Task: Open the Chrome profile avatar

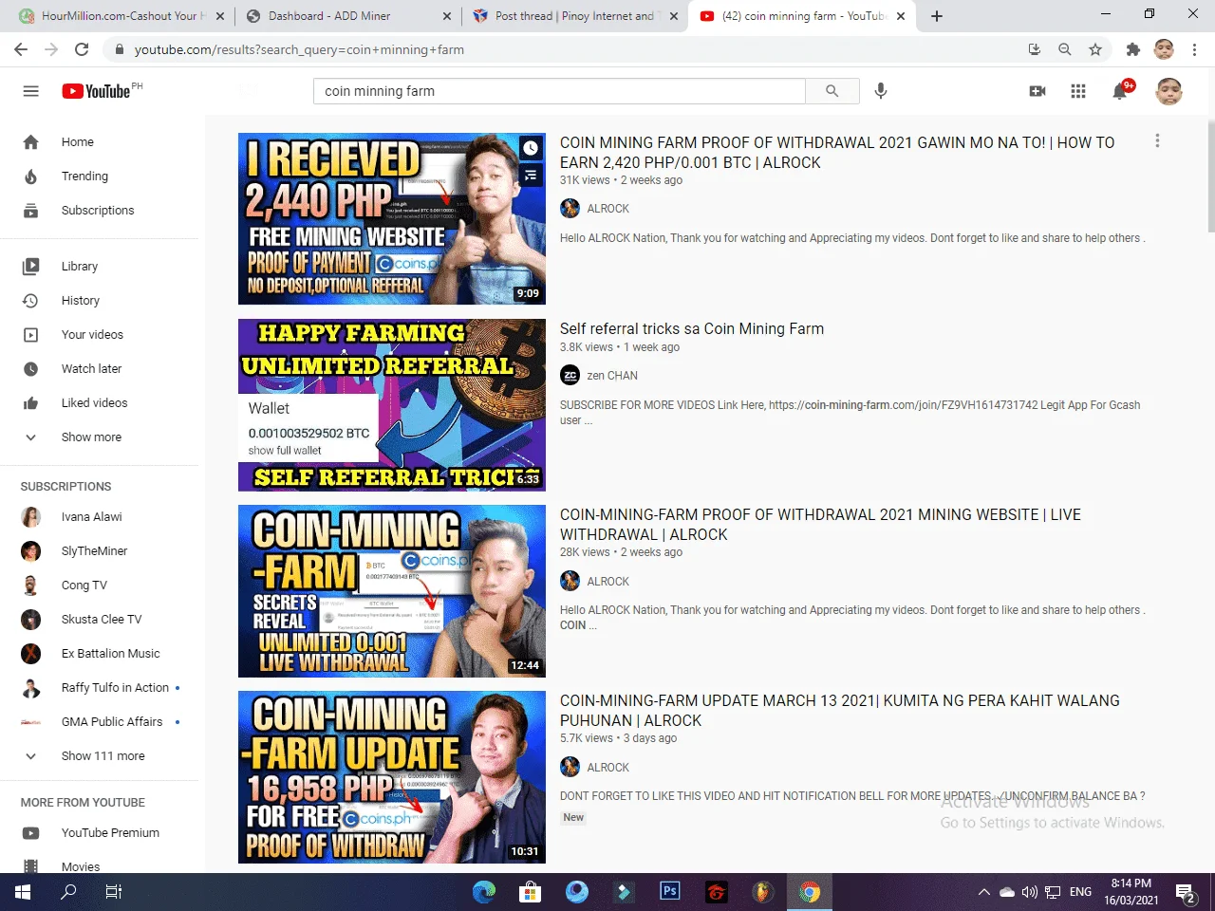Action: (1164, 49)
